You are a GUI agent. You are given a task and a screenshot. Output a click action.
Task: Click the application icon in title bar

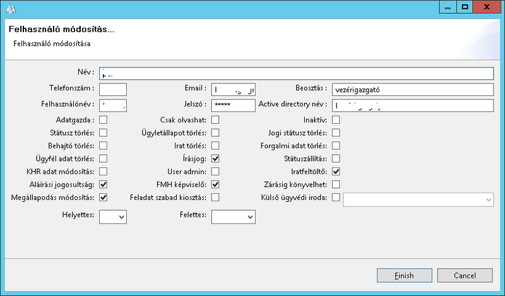[x=10, y=9]
